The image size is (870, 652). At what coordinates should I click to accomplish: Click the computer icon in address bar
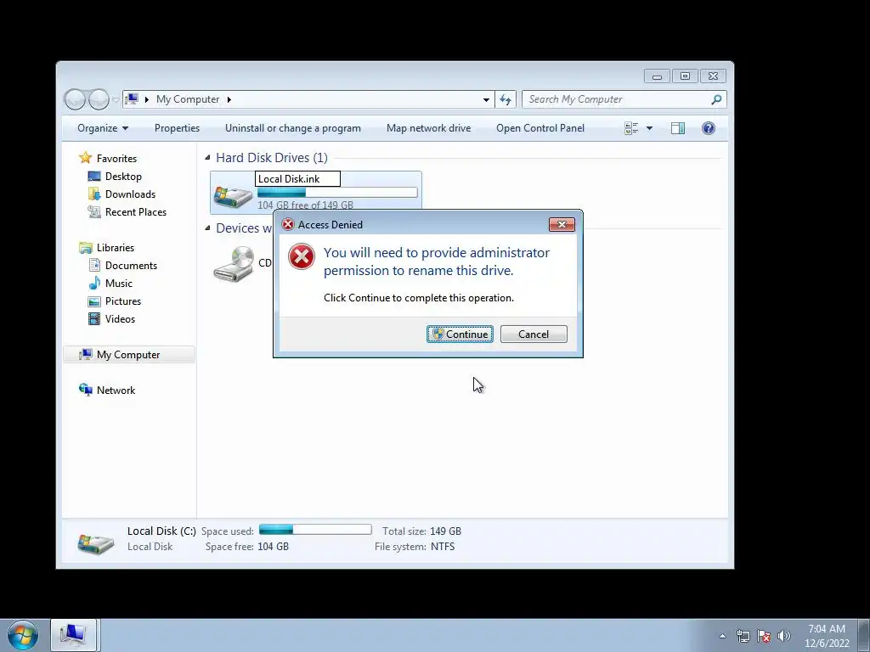pyautogui.click(x=132, y=99)
